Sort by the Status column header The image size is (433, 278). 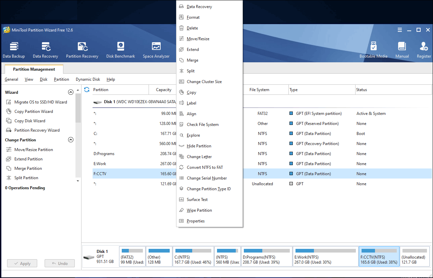tap(393, 90)
